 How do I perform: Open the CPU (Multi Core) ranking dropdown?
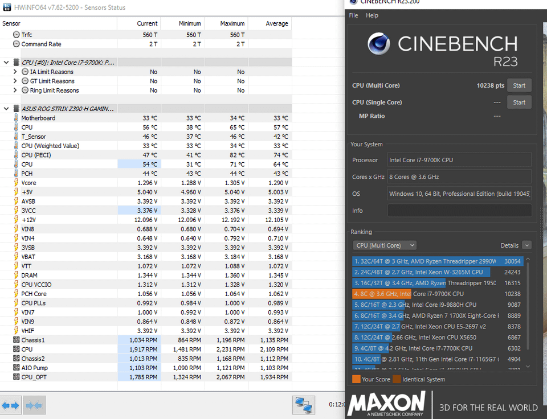(385, 245)
